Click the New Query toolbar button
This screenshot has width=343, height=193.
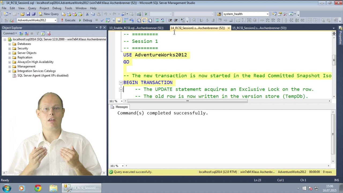pos(49,14)
